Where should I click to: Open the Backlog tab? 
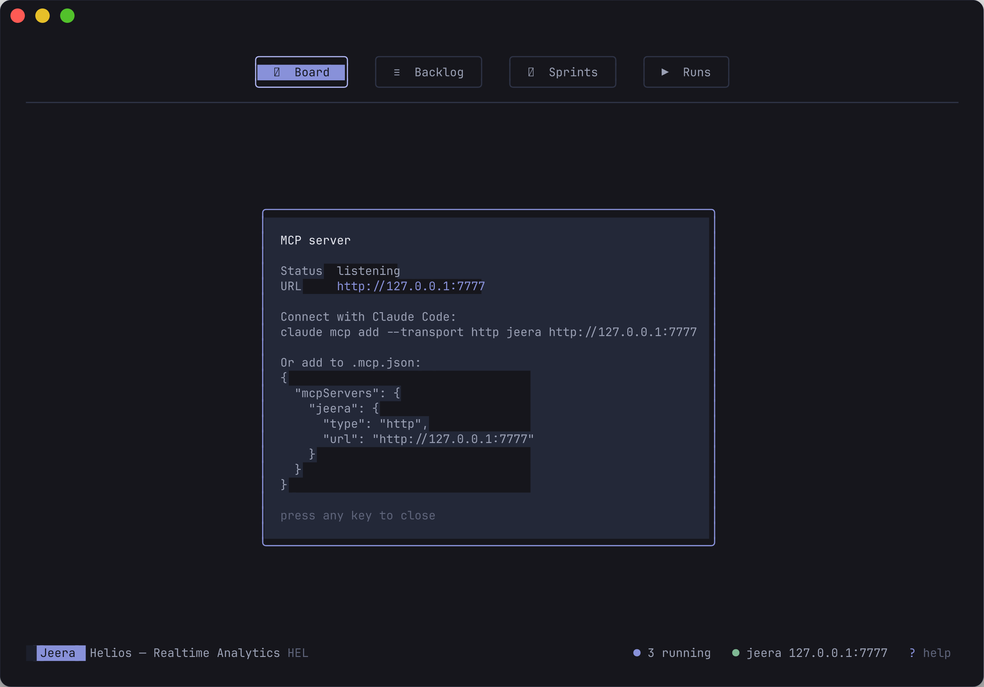pyautogui.click(x=428, y=72)
